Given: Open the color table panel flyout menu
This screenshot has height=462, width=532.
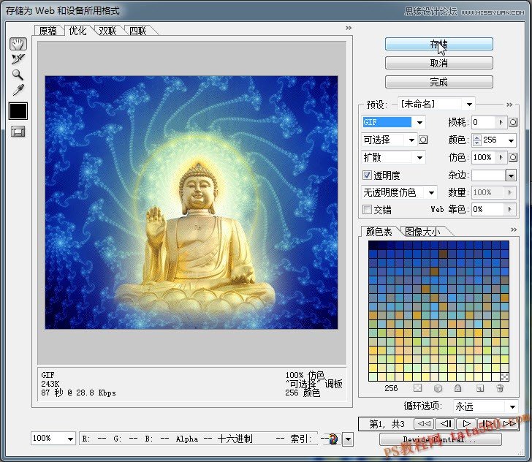Looking at the screenshot, I should coord(514,230).
